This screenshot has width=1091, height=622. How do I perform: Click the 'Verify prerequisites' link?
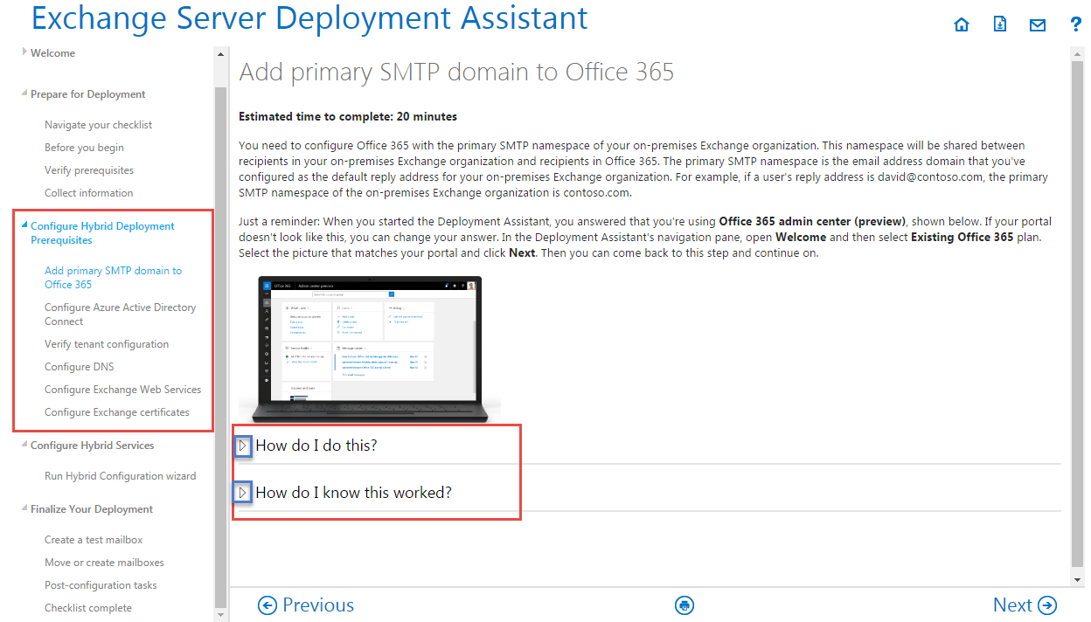point(88,170)
